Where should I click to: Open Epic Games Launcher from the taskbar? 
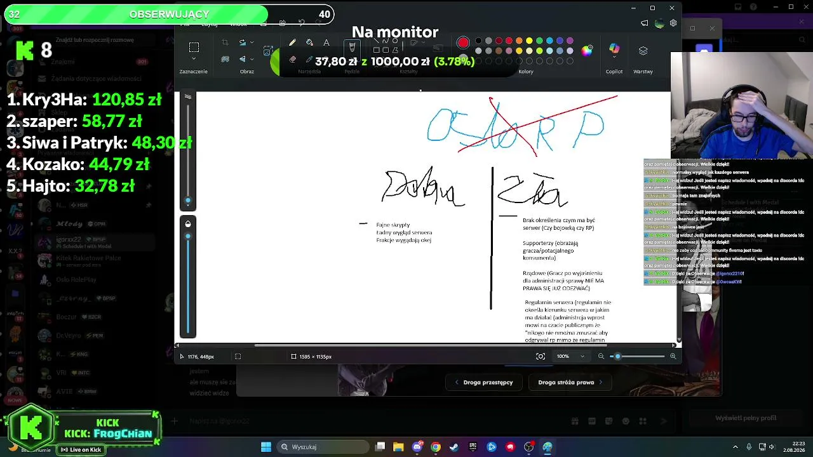point(473,447)
